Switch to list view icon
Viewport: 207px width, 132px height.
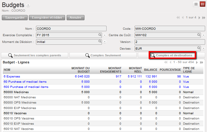point(196,4)
